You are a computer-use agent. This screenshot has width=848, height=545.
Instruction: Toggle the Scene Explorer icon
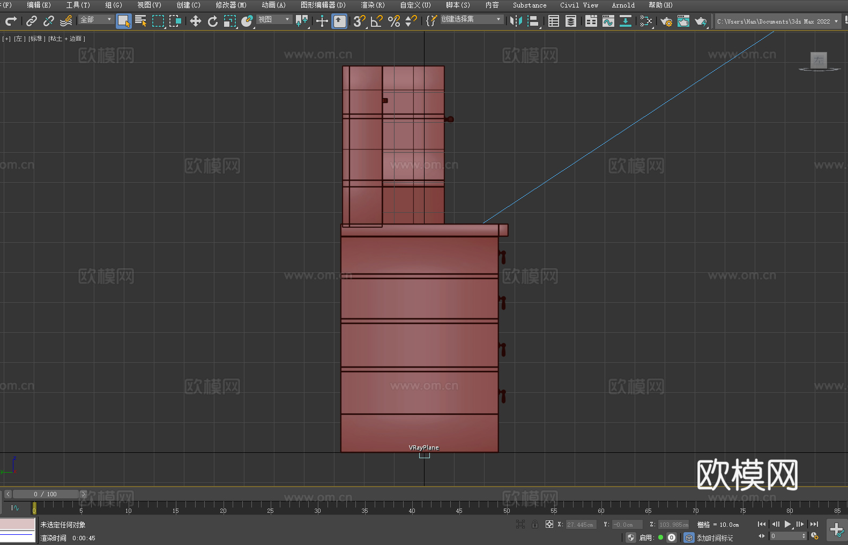point(554,21)
